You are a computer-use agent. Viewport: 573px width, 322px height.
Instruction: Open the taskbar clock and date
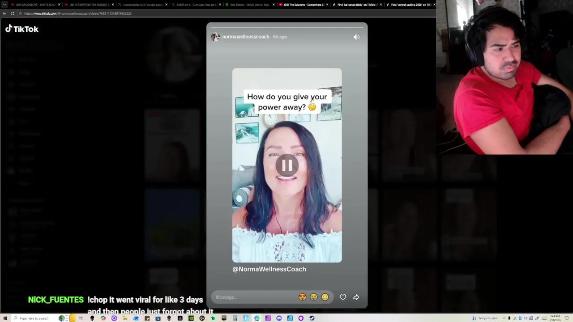click(555, 318)
